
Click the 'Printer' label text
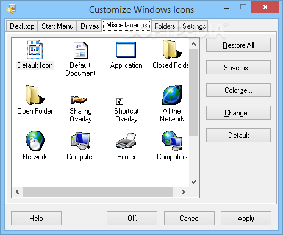[126, 157]
